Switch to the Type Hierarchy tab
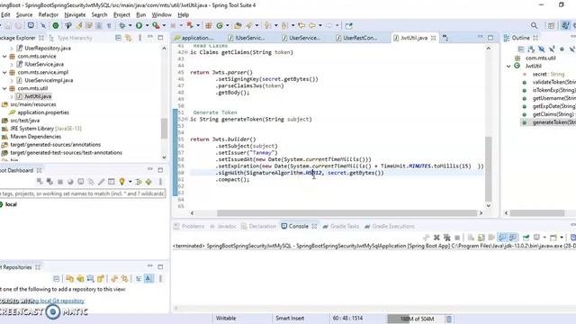Viewport: 576px width, 324px height. pos(71,38)
